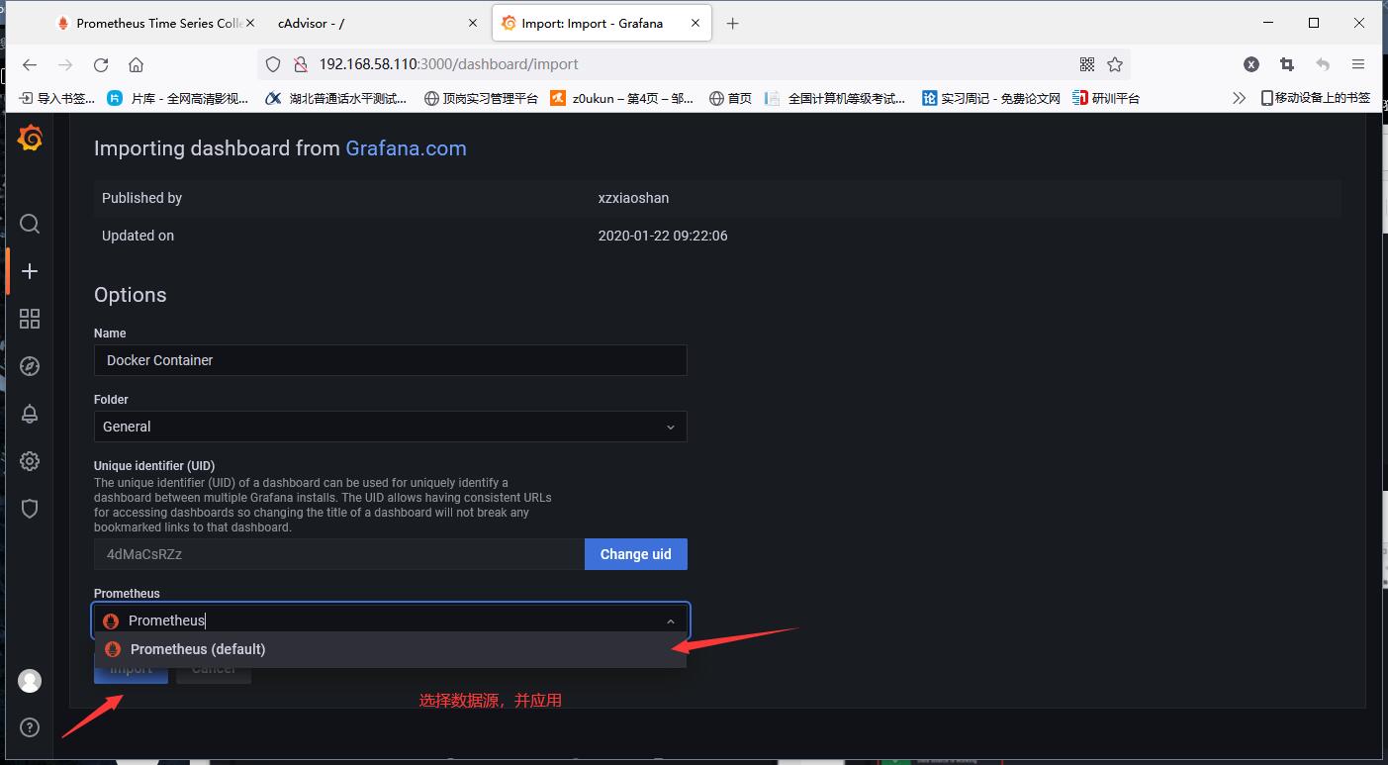Image resolution: width=1388 pixels, height=765 pixels.
Task: Open 移动设备上的书签 bookmarks folder
Action: click(x=1316, y=98)
